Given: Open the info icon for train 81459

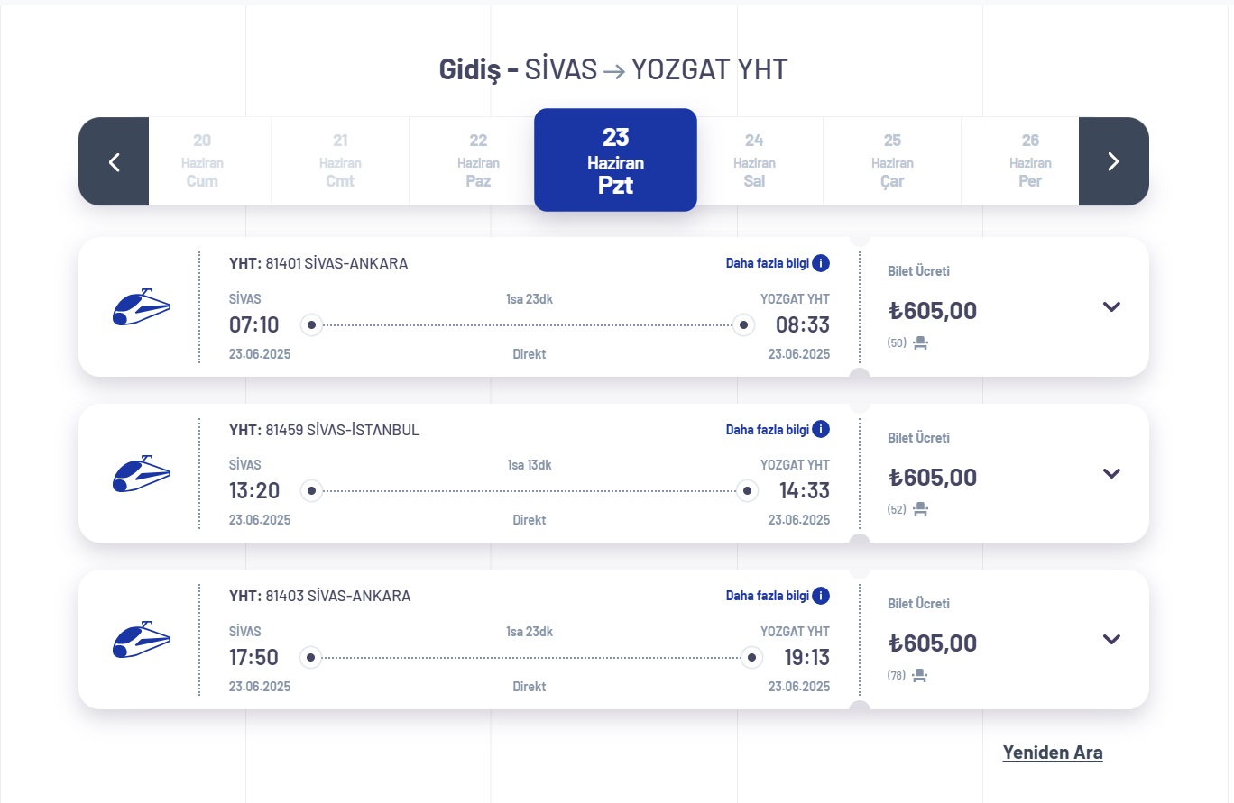Looking at the screenshot, I should point(821,429).
